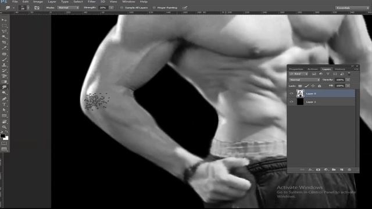The width and height of the screenshot is (372, 209).
Task: Select the Eraser tool
Action: pos(4,76)
